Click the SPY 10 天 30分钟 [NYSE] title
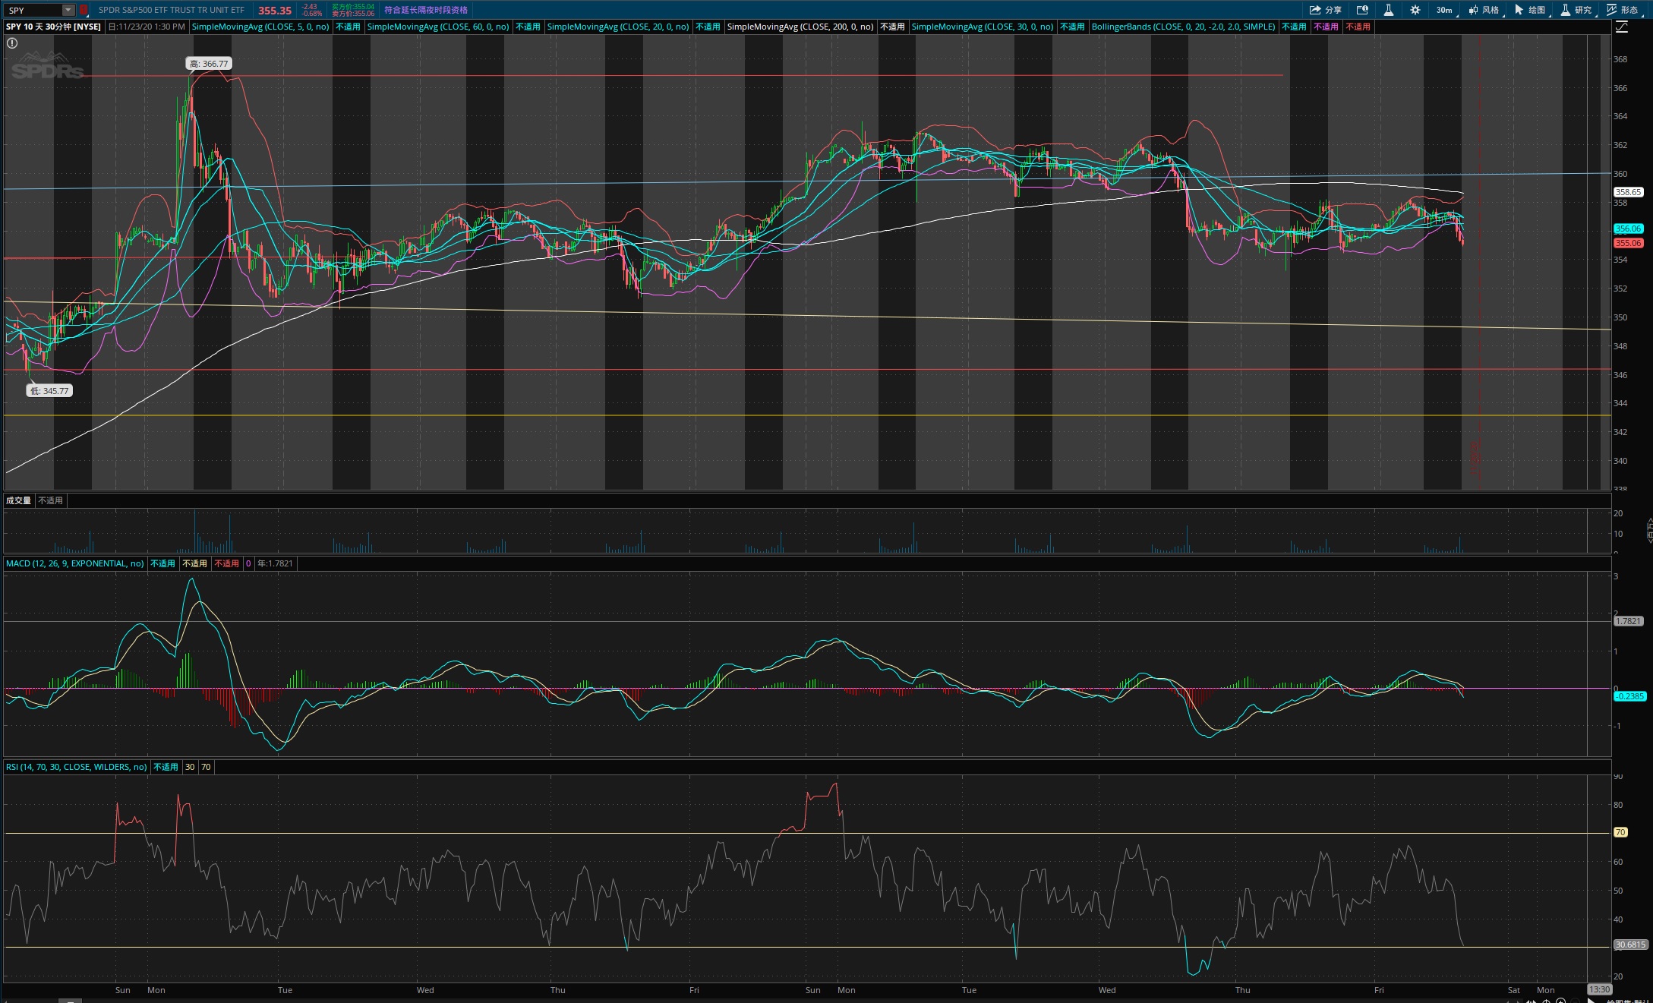Screen dimensions: 1653x1003 53,27
